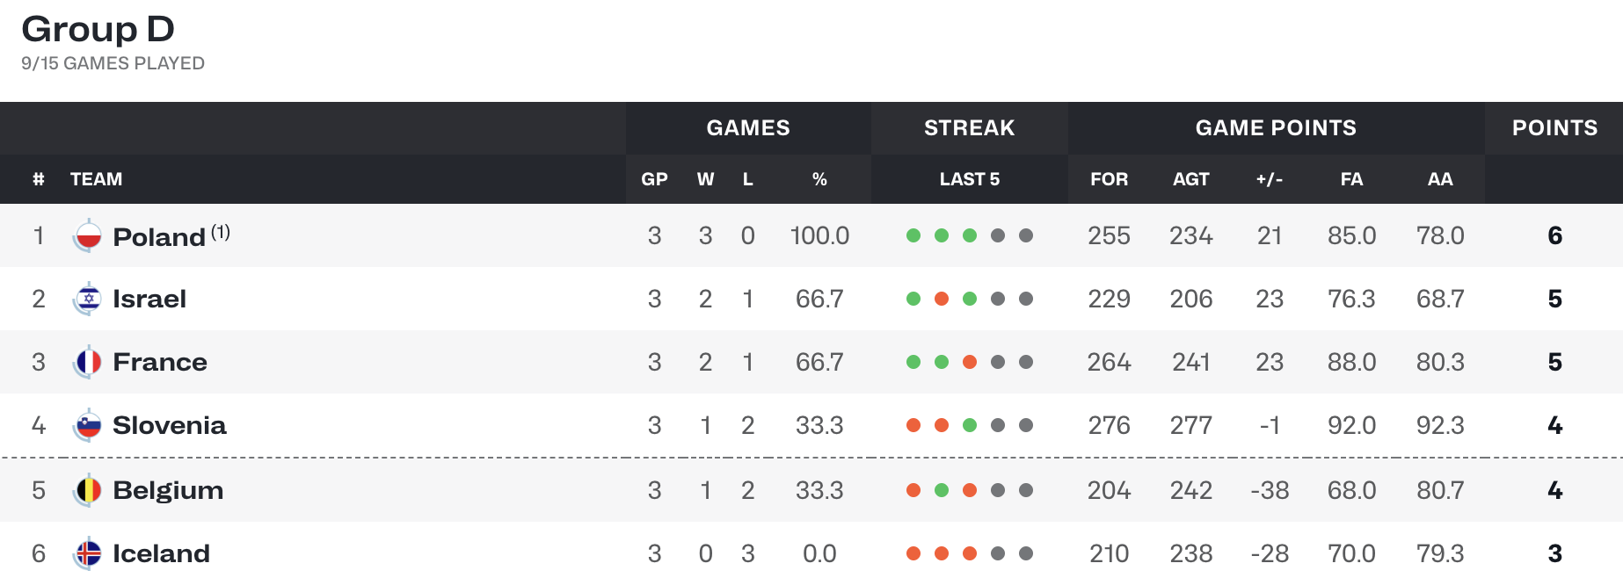This screenshot has height=585, width=1623.
Task: Click Poland's first green streak dot
Action: (913, 235)
